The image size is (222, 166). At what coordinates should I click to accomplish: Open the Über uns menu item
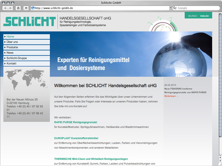(27, 42)
